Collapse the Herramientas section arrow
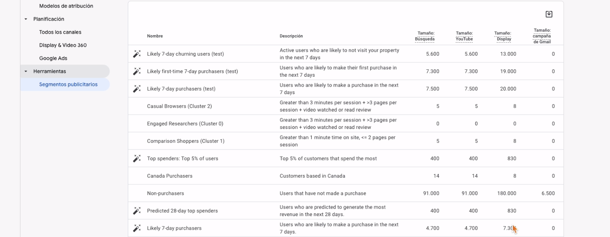Screen dimensions: 610x237 coord(26,71)
